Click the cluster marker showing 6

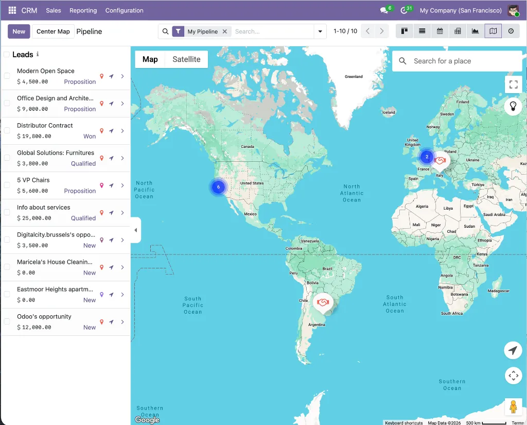(218, 187)
